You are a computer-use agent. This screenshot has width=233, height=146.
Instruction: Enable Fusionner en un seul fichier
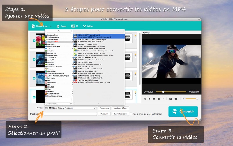tap(131, 114)
